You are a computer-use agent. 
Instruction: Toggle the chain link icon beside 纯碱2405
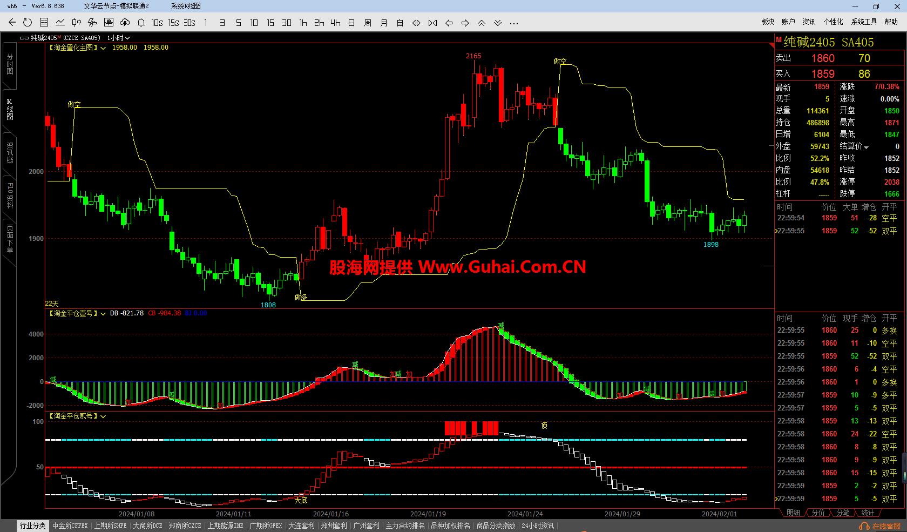pyautogui.click(x=24, y=38)
